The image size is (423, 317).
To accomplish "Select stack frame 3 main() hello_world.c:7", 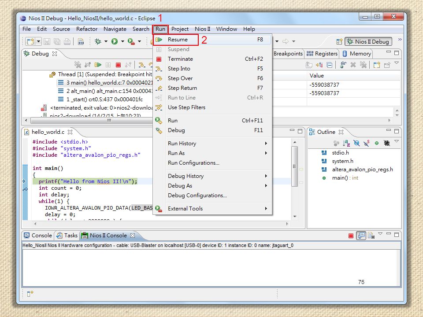I will click(x=105, y=82).
